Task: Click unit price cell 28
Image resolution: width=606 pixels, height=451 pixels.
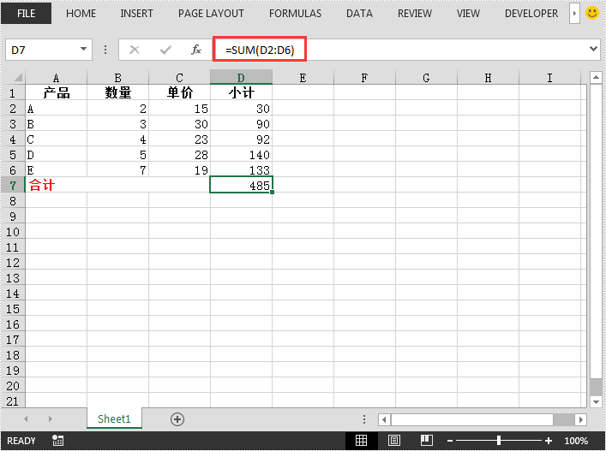Action: 179,154
